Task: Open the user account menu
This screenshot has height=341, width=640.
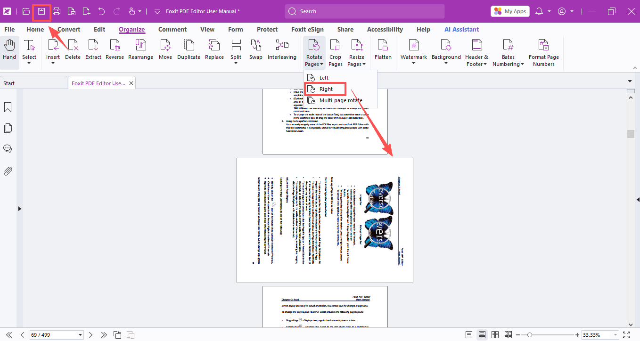Action: (x=566, y=11)
